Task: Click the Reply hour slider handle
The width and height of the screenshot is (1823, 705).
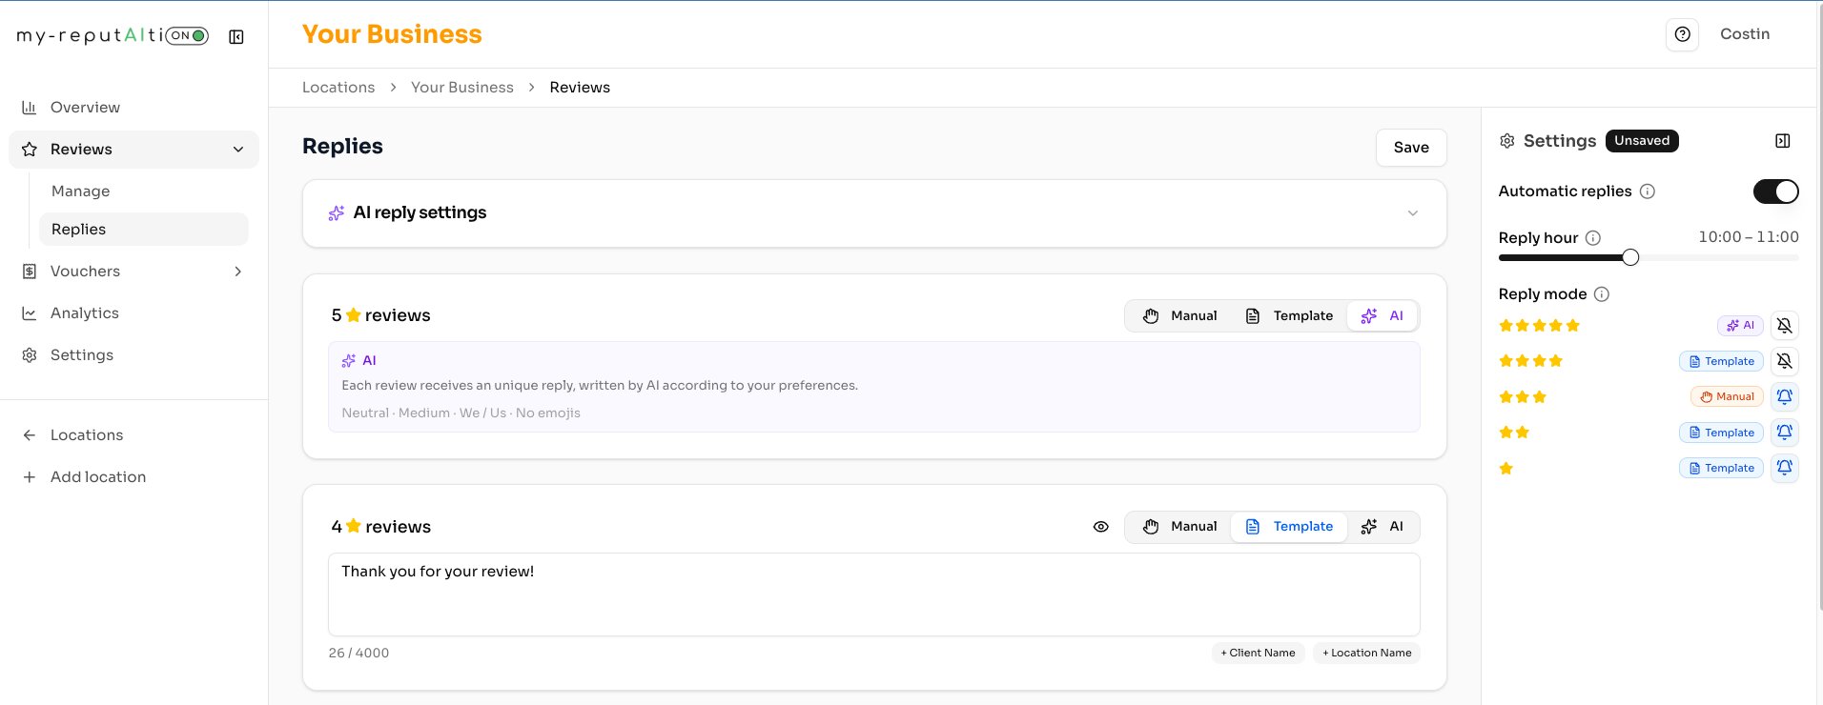Action: point(1630,257)
